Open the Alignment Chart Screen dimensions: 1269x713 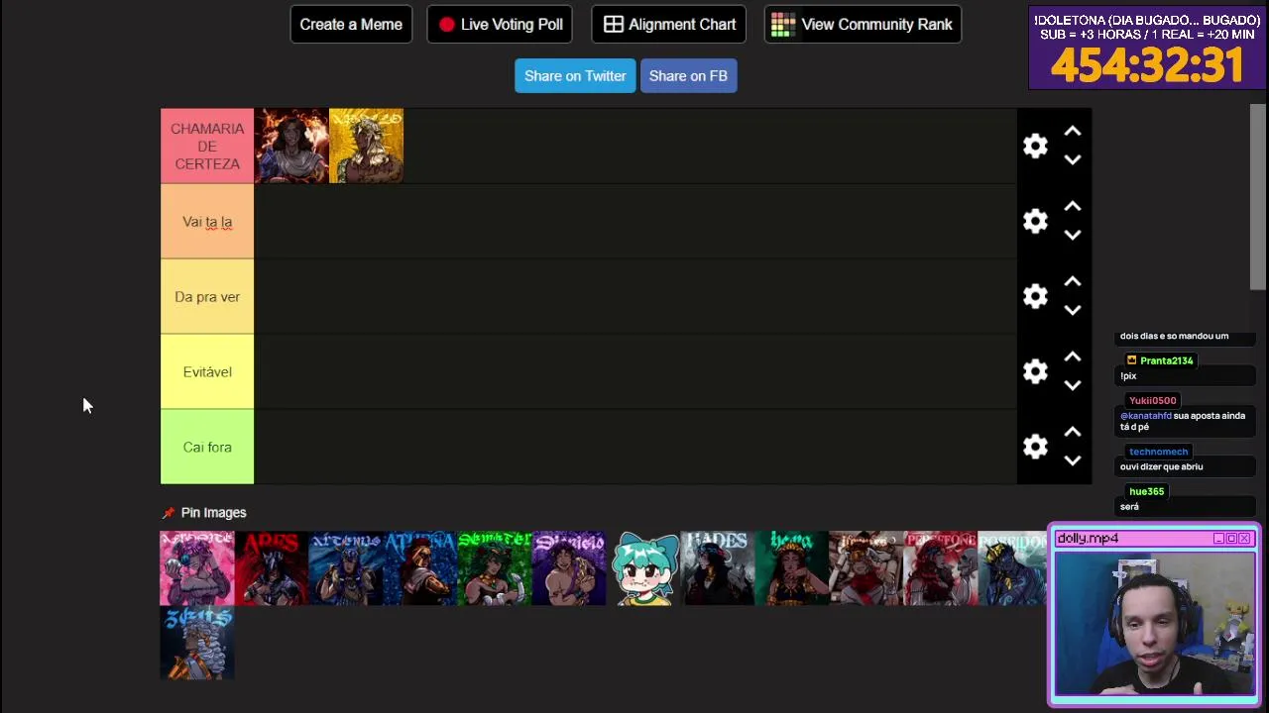pyautogui.click(x=669, y=24)
